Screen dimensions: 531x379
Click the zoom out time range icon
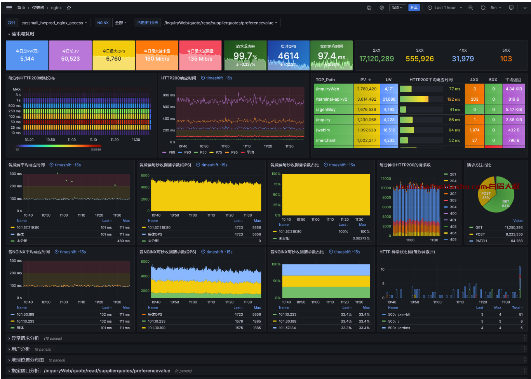[x=471, y=8]
